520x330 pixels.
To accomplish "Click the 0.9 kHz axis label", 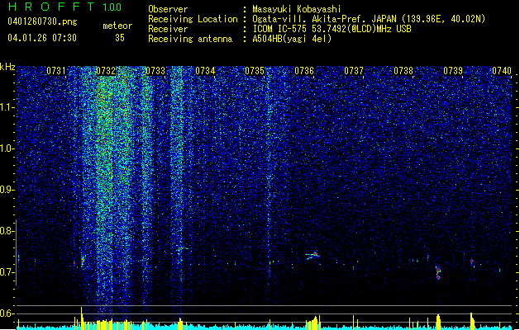I will tap(7, 190).
